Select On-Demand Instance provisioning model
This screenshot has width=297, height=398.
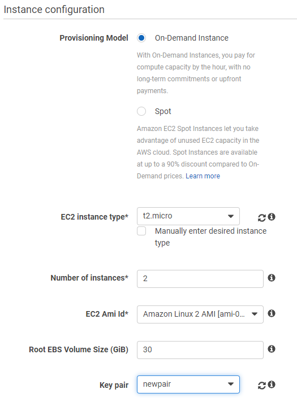click(141, 38)
